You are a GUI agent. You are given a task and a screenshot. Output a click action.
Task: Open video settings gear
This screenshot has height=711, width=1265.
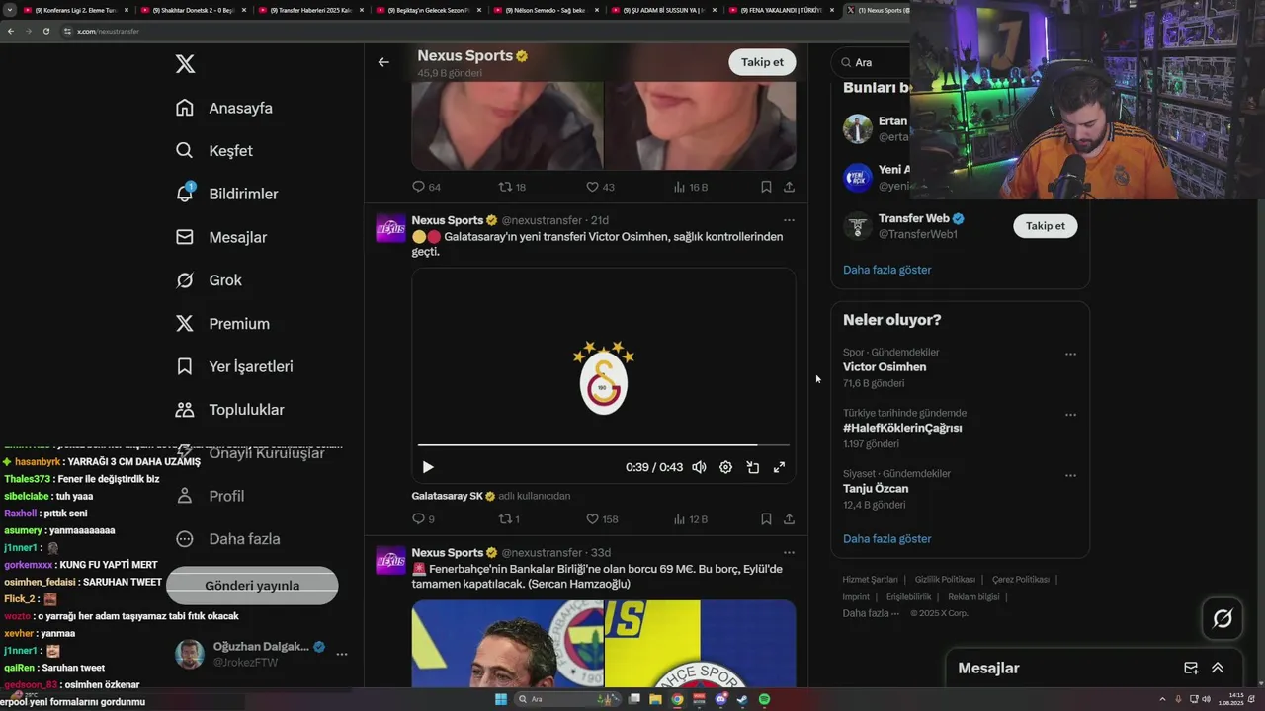(725, 467)
